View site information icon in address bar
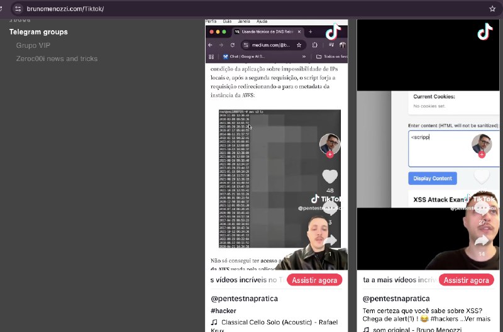503x332 pixels. coord(18,9)
